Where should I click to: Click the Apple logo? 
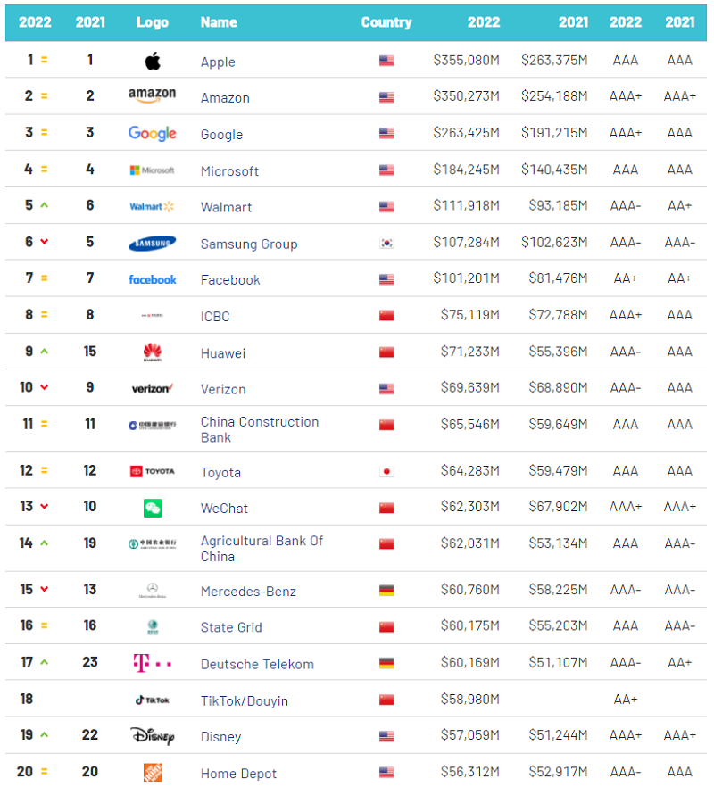point(153,61)
